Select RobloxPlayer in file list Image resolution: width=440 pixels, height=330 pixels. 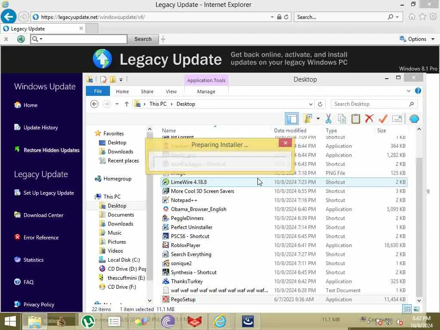[284, 245]
